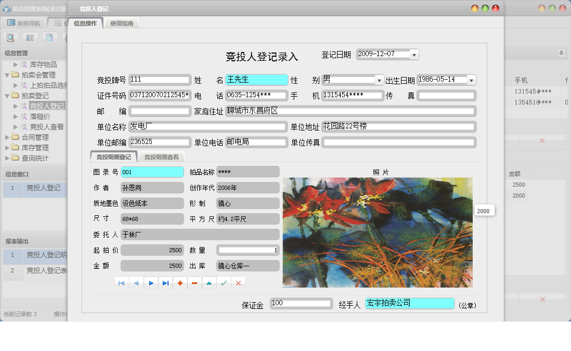571x351 pixels.
Task: Delete the current record with the minus icon
Action: tap(194, 282)
